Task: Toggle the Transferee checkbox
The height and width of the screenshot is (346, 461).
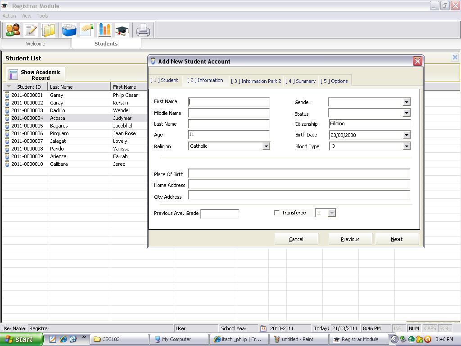Action: pos(277,213)
